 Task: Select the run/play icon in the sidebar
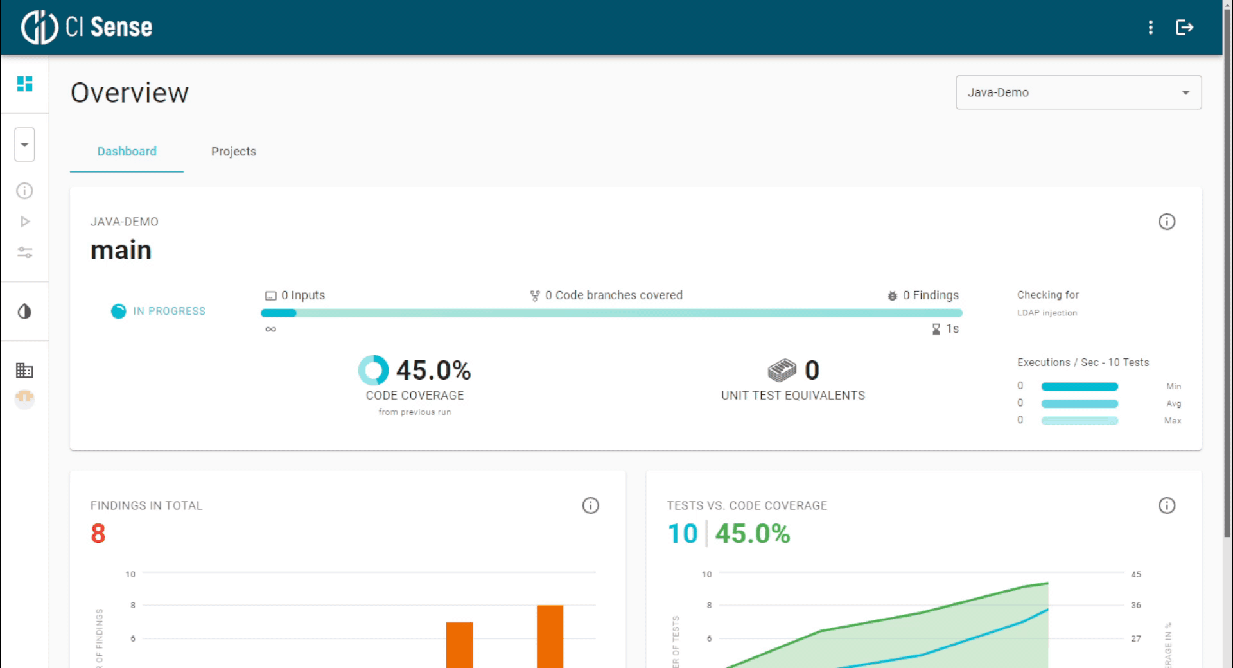pyautogui.click(x=24, y=221)
